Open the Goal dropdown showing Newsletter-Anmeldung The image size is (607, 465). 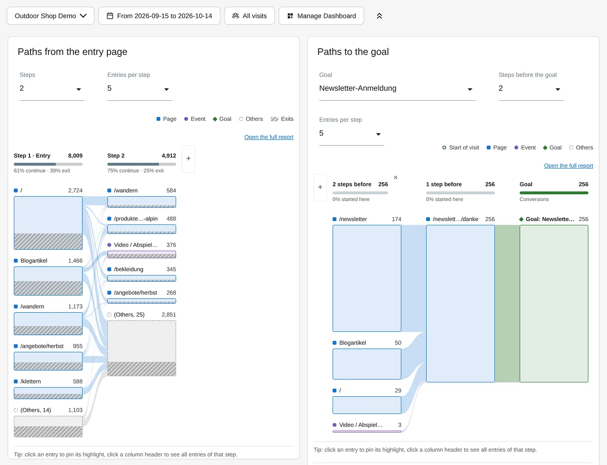398,89
